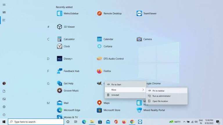Image resolution: width=223 pixels, height=125 pixels.
Task: Launch Chrome from the taskbar
Action: (x=132, y=122)
